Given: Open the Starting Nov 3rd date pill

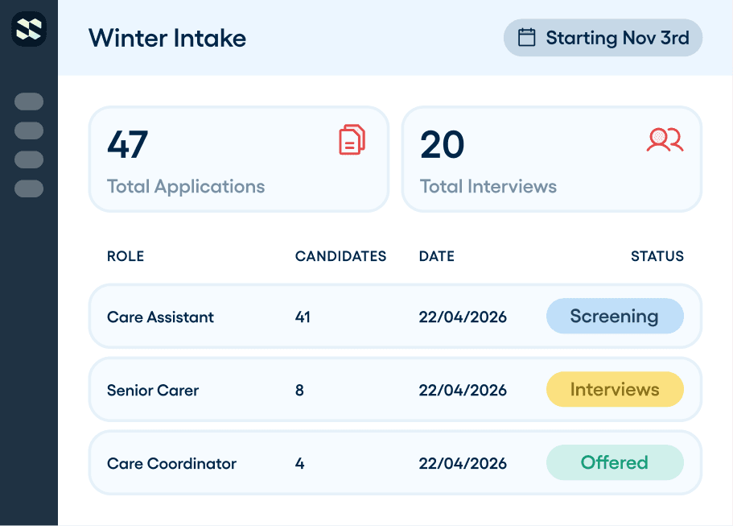Looking at the screenshot, I should click(603, 37).
